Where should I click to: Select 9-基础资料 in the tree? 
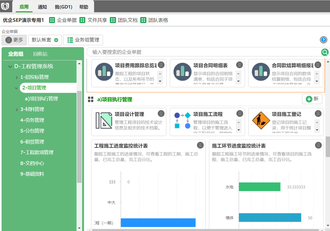click(32, 174)
